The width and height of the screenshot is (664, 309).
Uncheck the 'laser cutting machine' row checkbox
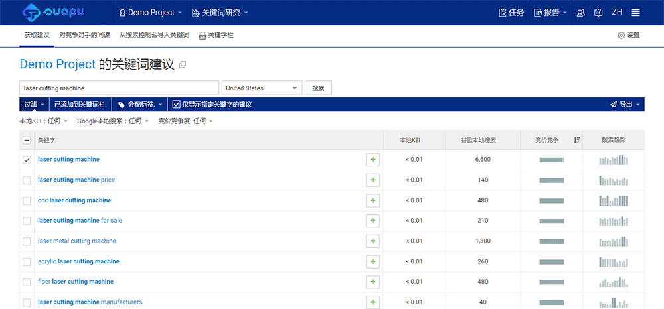27,160
